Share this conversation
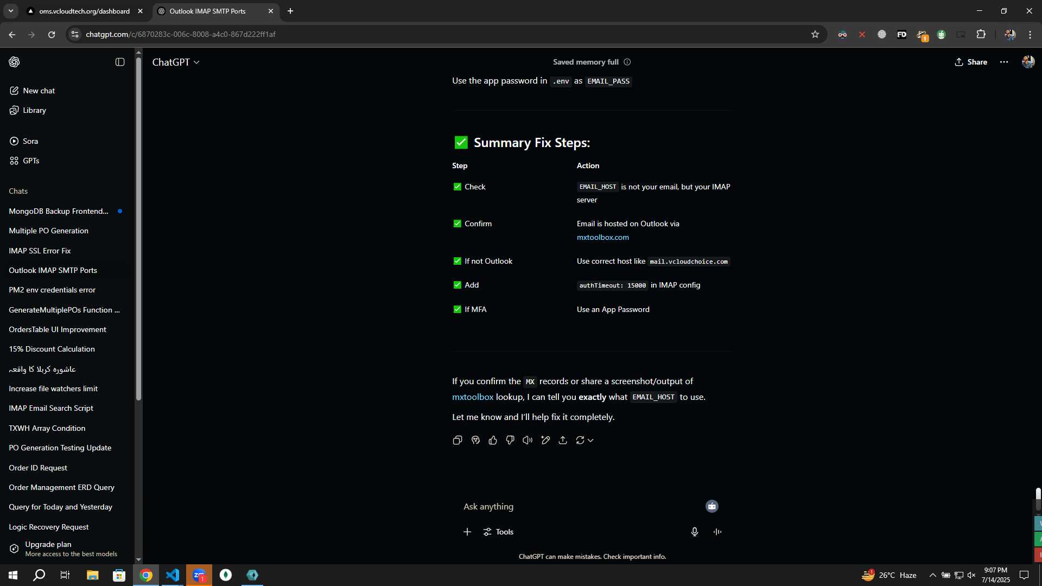The image size is (1042, 586). click(971, 62)
